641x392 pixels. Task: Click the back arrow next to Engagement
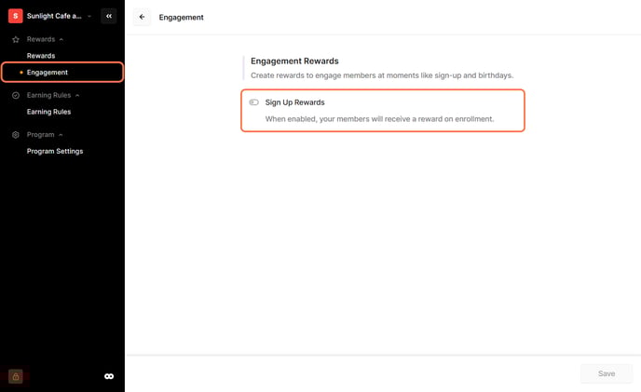142,17
